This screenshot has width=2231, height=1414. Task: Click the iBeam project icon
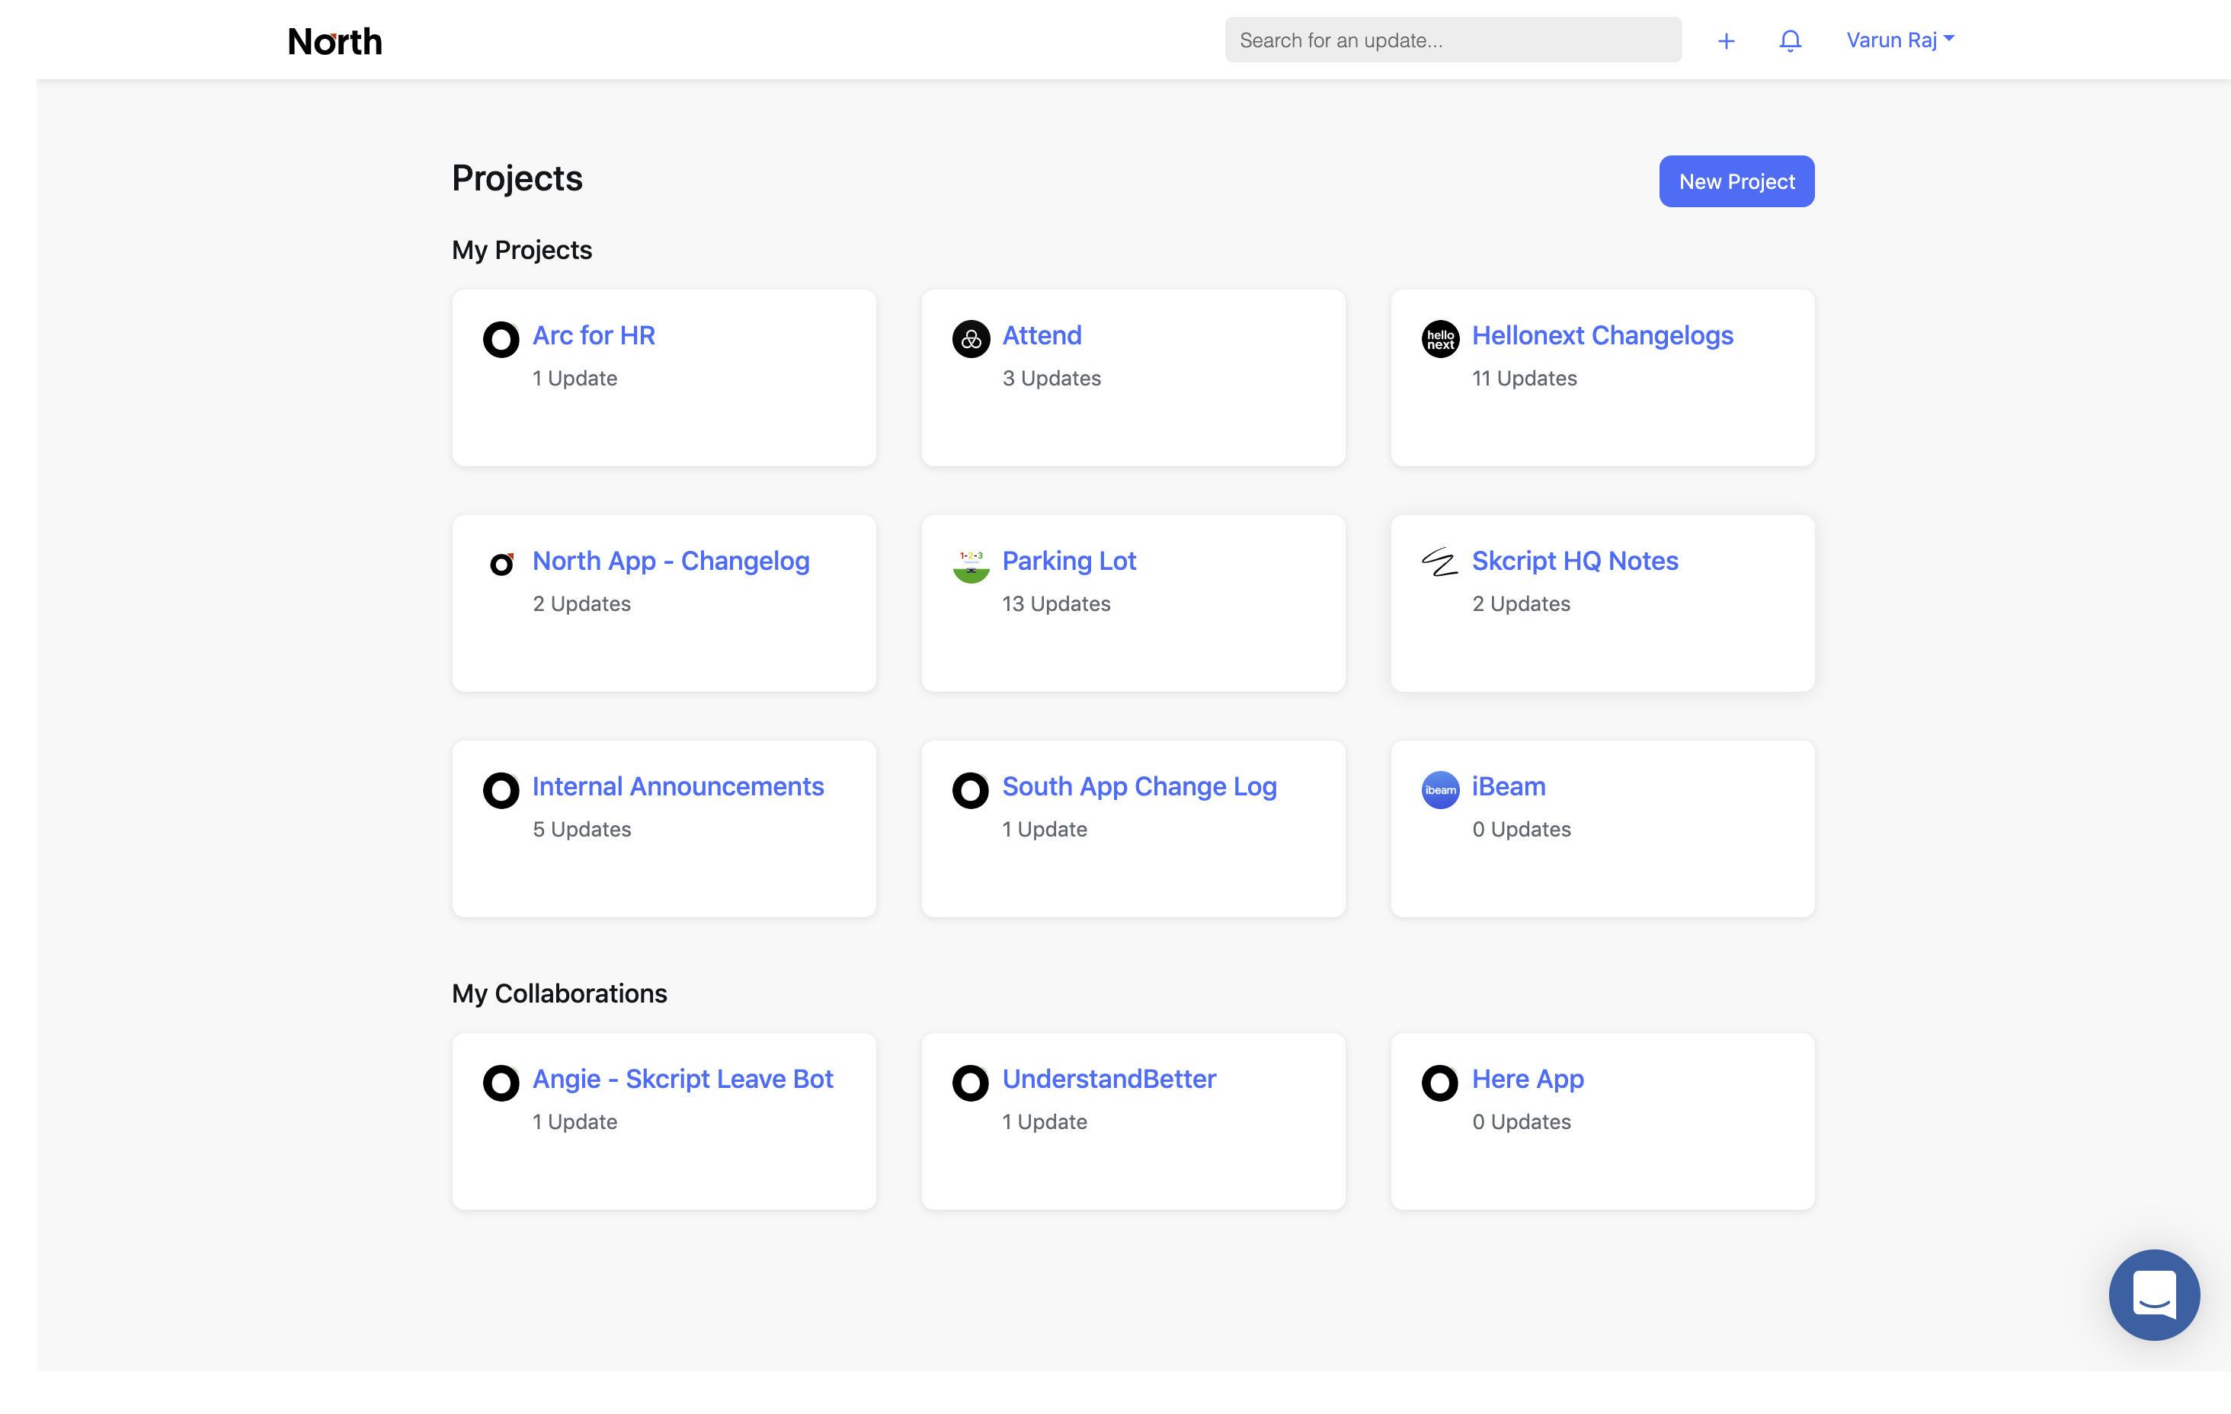pyautogui.click(x=1441, y=790)
